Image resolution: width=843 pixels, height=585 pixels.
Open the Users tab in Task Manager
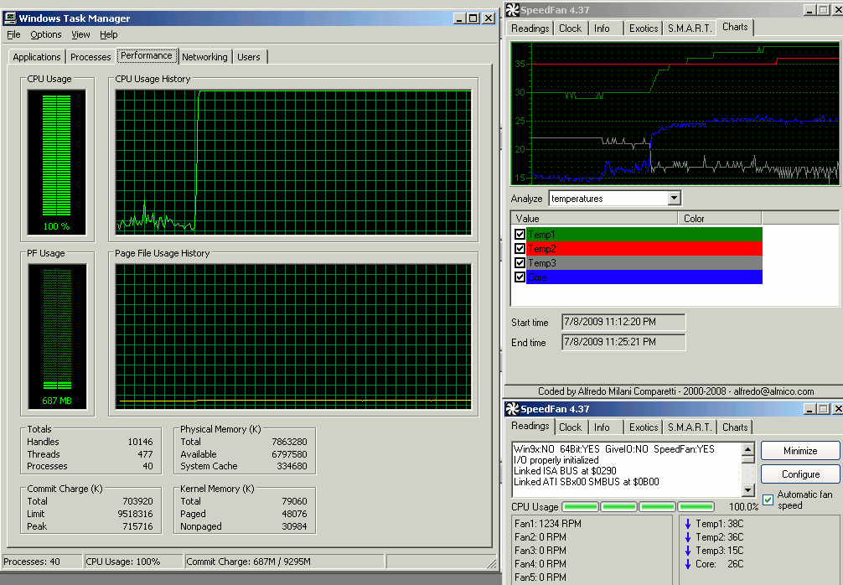pos(248,57)
